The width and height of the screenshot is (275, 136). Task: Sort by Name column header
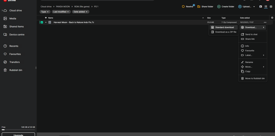click(x=50, y=18)
